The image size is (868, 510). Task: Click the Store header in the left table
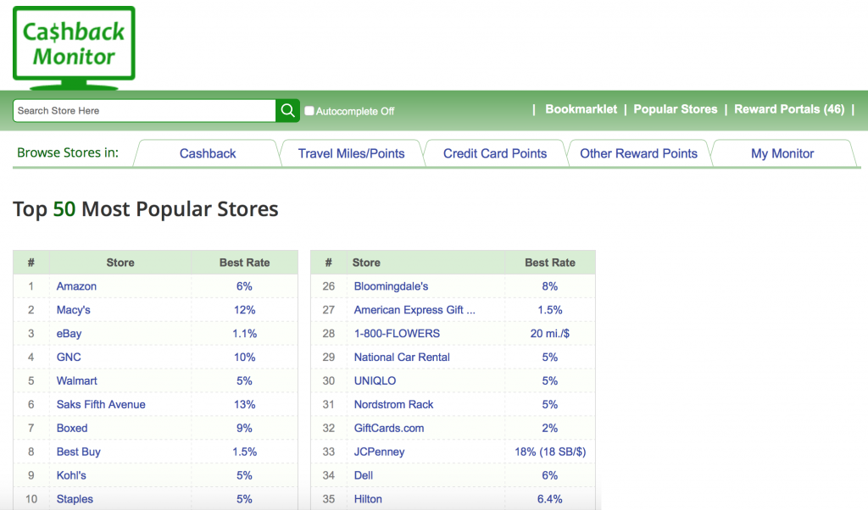coord(120,263)
